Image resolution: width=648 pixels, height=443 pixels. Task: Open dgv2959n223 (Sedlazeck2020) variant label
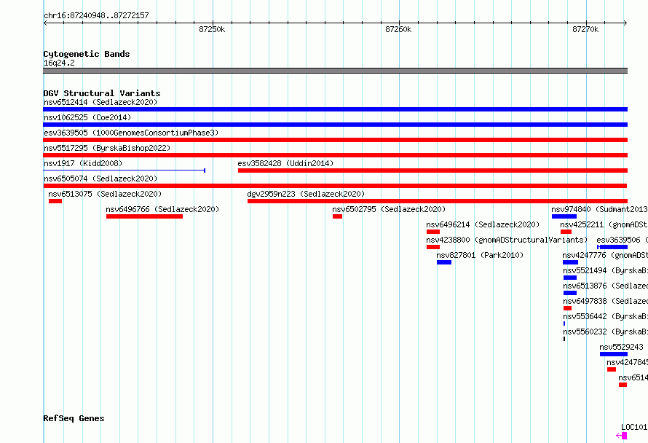[306, 194]
